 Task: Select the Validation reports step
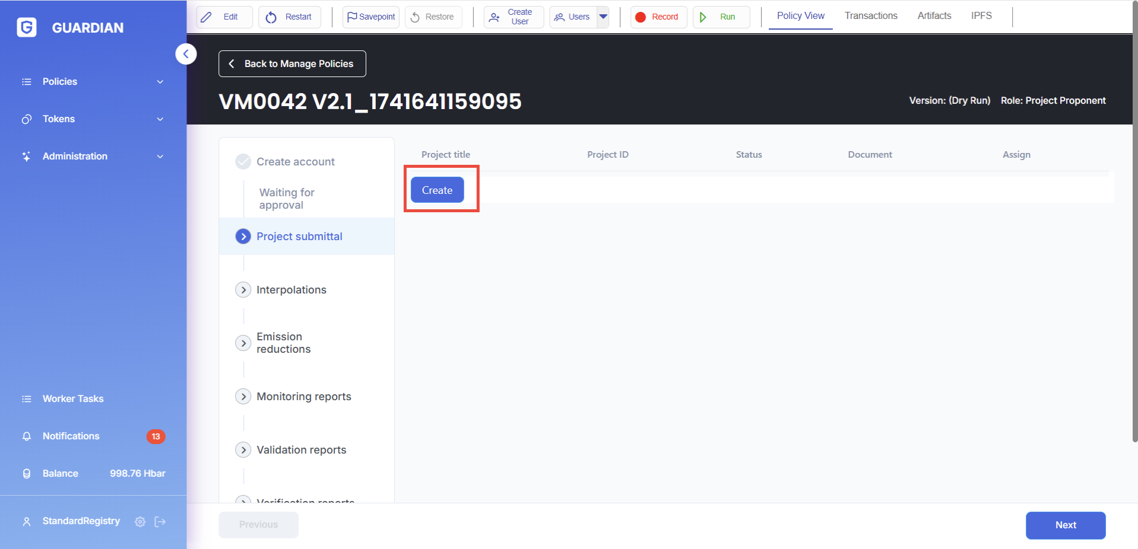pyautogui.click(x=302, y=450)
